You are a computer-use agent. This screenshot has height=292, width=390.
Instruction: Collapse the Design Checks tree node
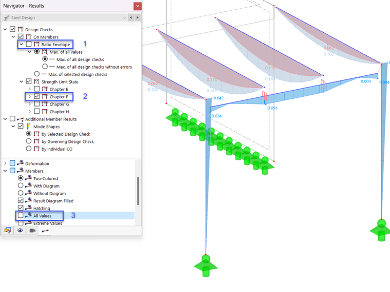click(x=5, y=29)
